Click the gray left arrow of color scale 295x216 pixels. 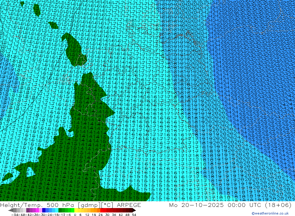coord(11,210)
